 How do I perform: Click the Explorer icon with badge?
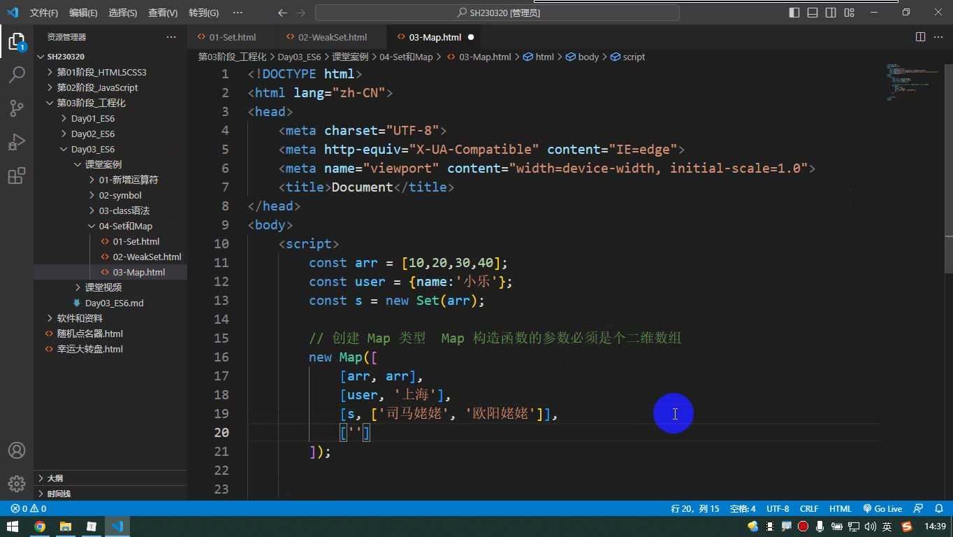pyautogui.click(x=17, y=41)
